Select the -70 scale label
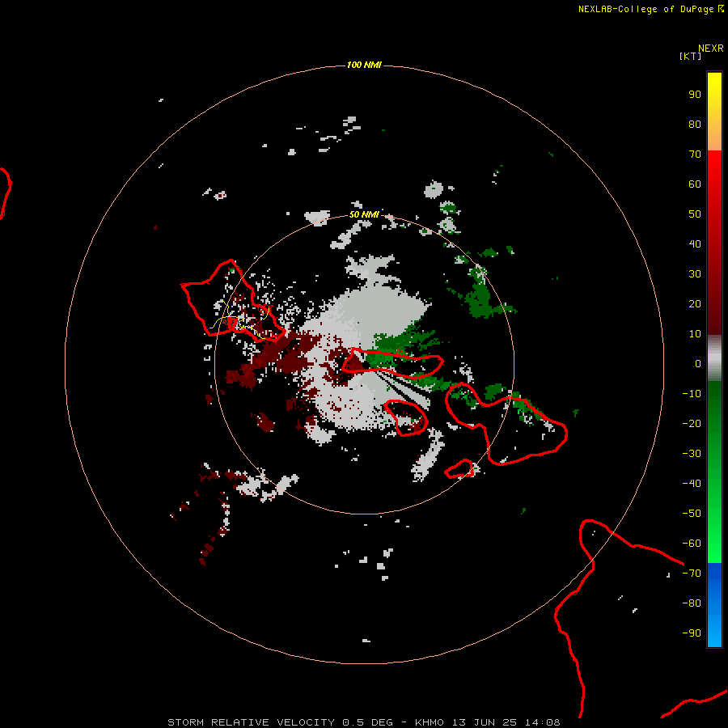 click(692, 574)
